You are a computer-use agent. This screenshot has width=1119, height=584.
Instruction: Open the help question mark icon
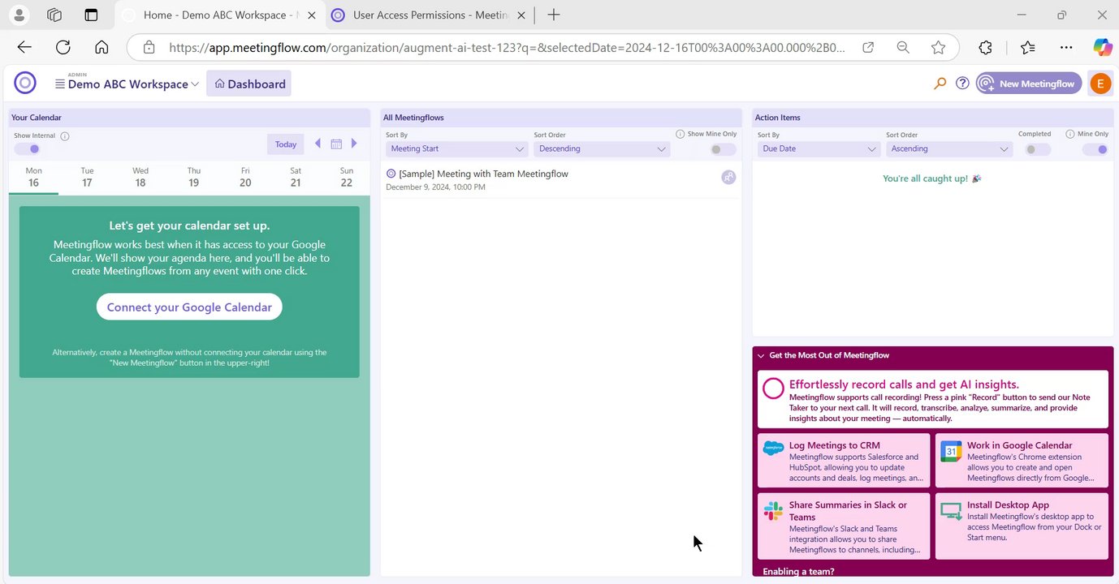(962, 83)
